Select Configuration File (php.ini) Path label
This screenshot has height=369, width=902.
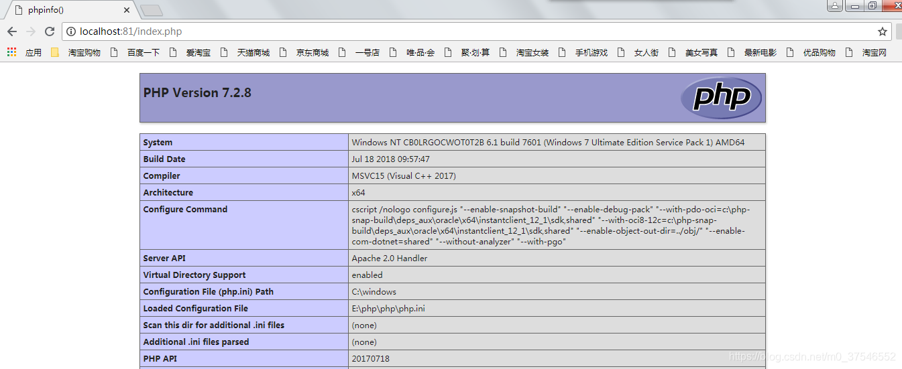point(209,291)
